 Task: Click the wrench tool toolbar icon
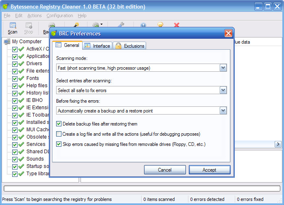121,25
